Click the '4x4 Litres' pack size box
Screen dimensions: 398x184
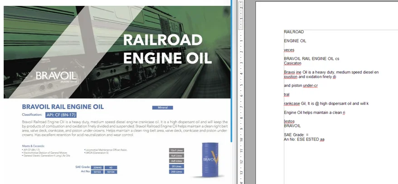(177, 155)
